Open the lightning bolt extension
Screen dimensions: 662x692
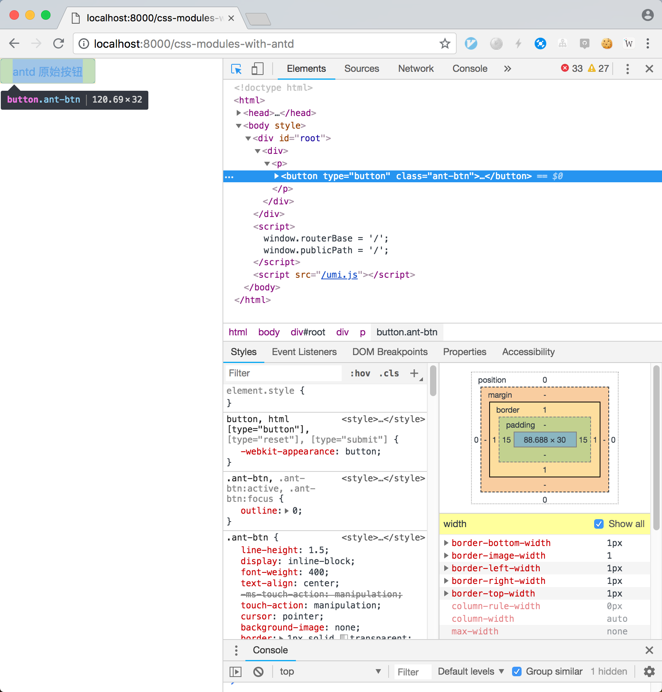click(x=518, y=43)
